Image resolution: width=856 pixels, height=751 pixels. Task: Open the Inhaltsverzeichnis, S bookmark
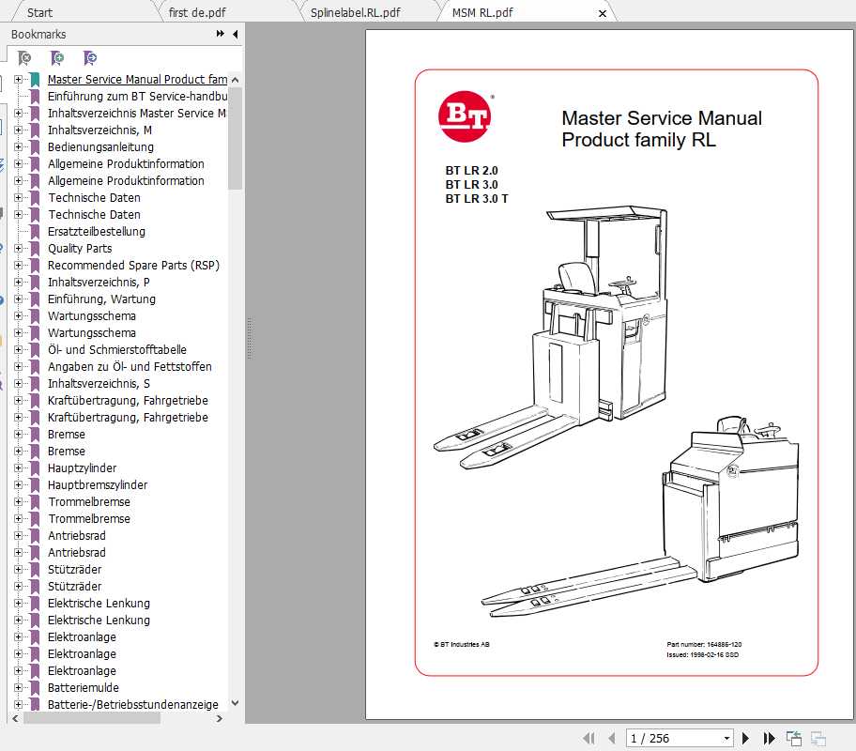99,383
